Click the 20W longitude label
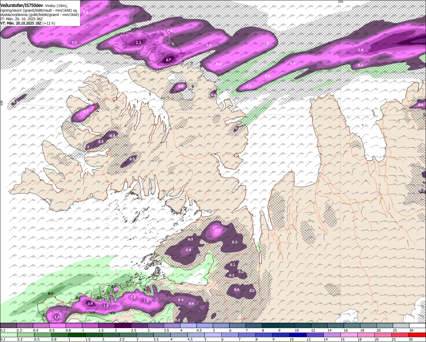This screenshot has width=426, height=342. click(x=340, y=2)
